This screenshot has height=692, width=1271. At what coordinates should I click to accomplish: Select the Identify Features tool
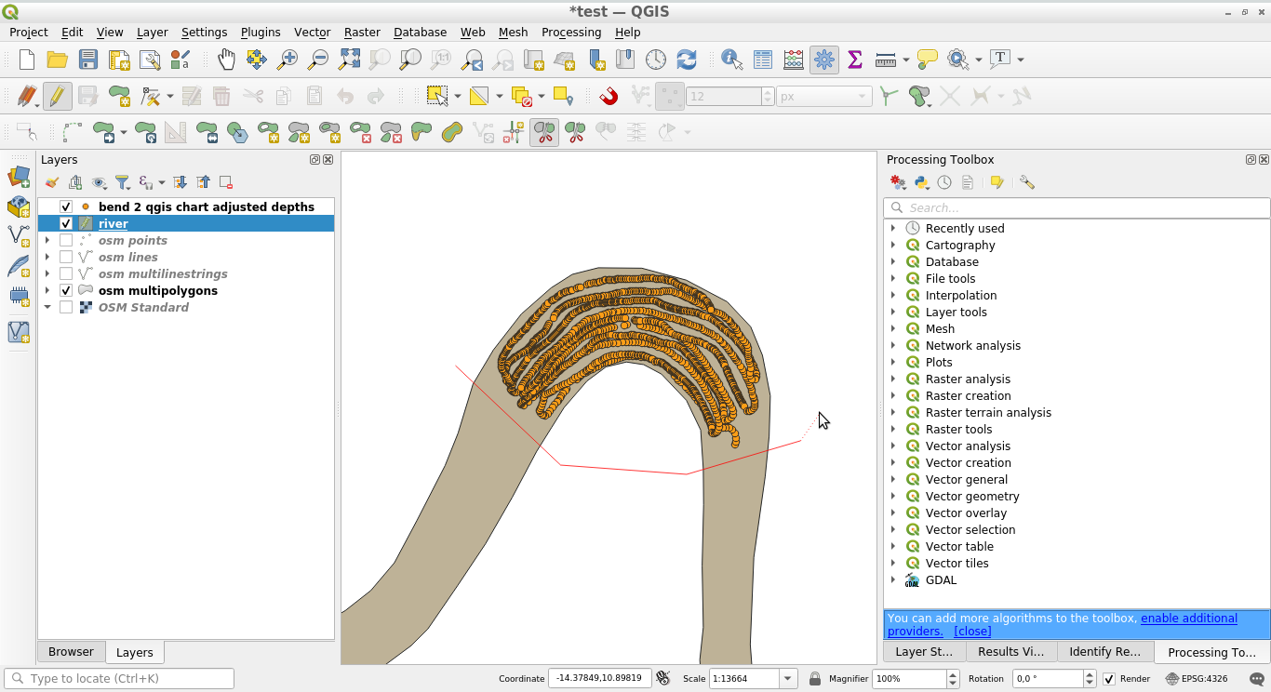[x=732, y=60]
